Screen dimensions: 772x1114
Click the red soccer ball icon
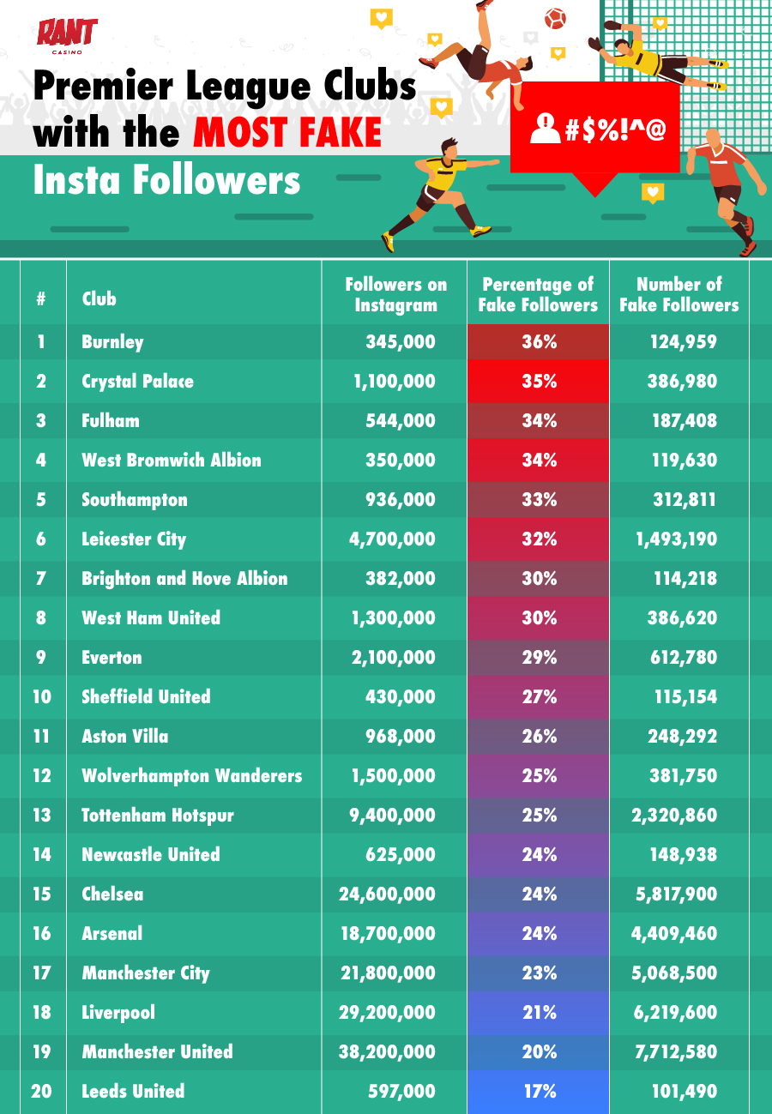[x=555, y=18]
